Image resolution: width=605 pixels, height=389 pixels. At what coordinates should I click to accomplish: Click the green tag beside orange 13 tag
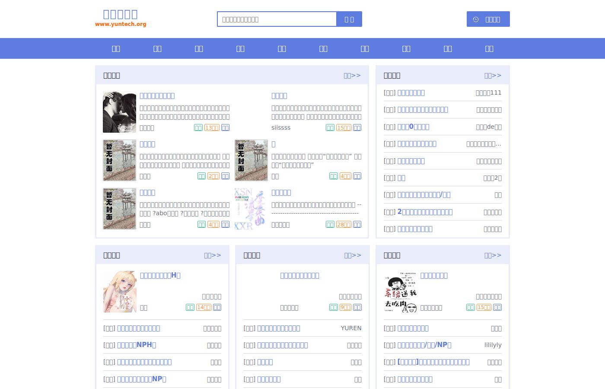198,128
